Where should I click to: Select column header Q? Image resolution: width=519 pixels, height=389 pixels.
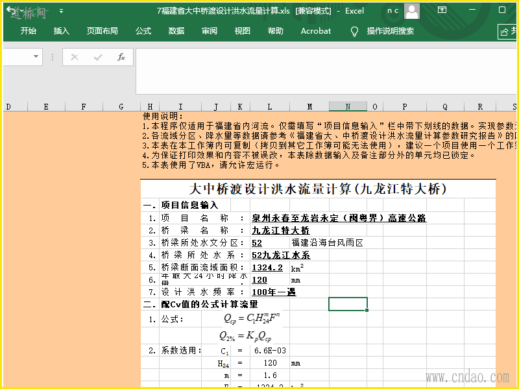point(445,106)
